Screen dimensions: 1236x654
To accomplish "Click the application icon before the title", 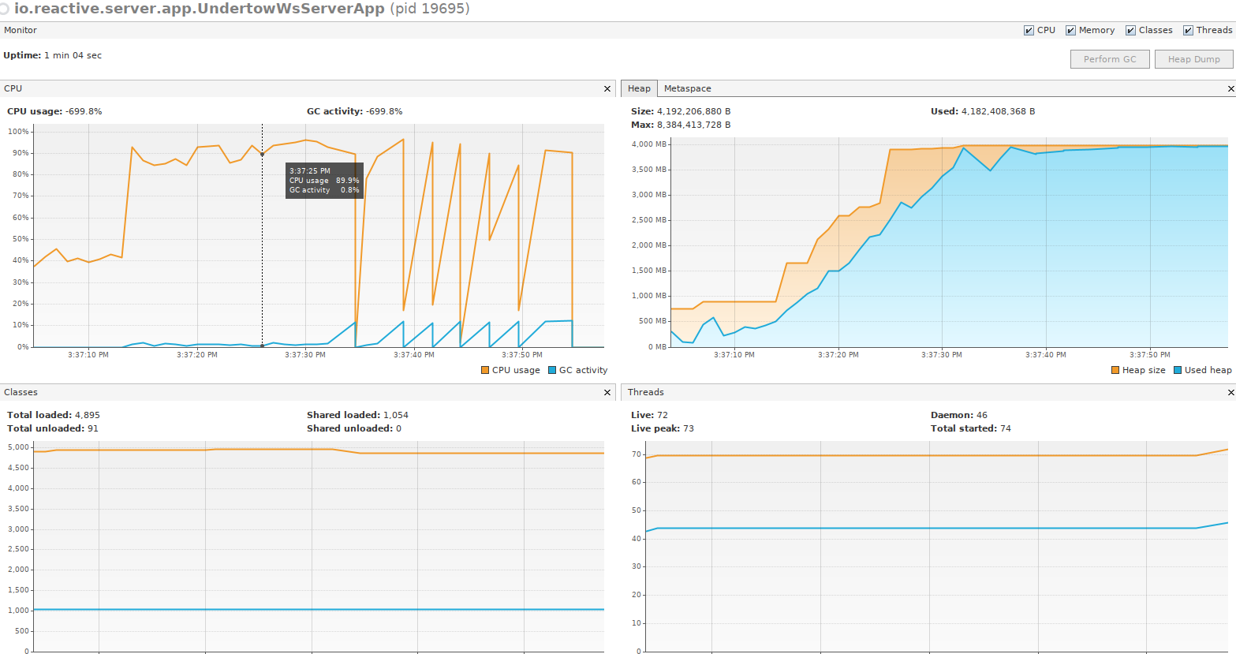I will 5,9.
